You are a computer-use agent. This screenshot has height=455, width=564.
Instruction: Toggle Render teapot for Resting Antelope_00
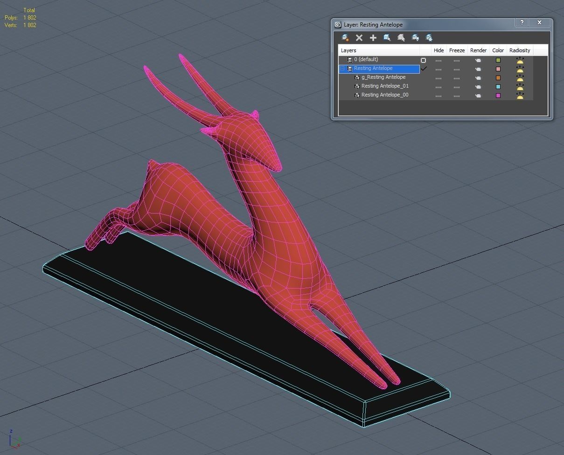point(478,96)
